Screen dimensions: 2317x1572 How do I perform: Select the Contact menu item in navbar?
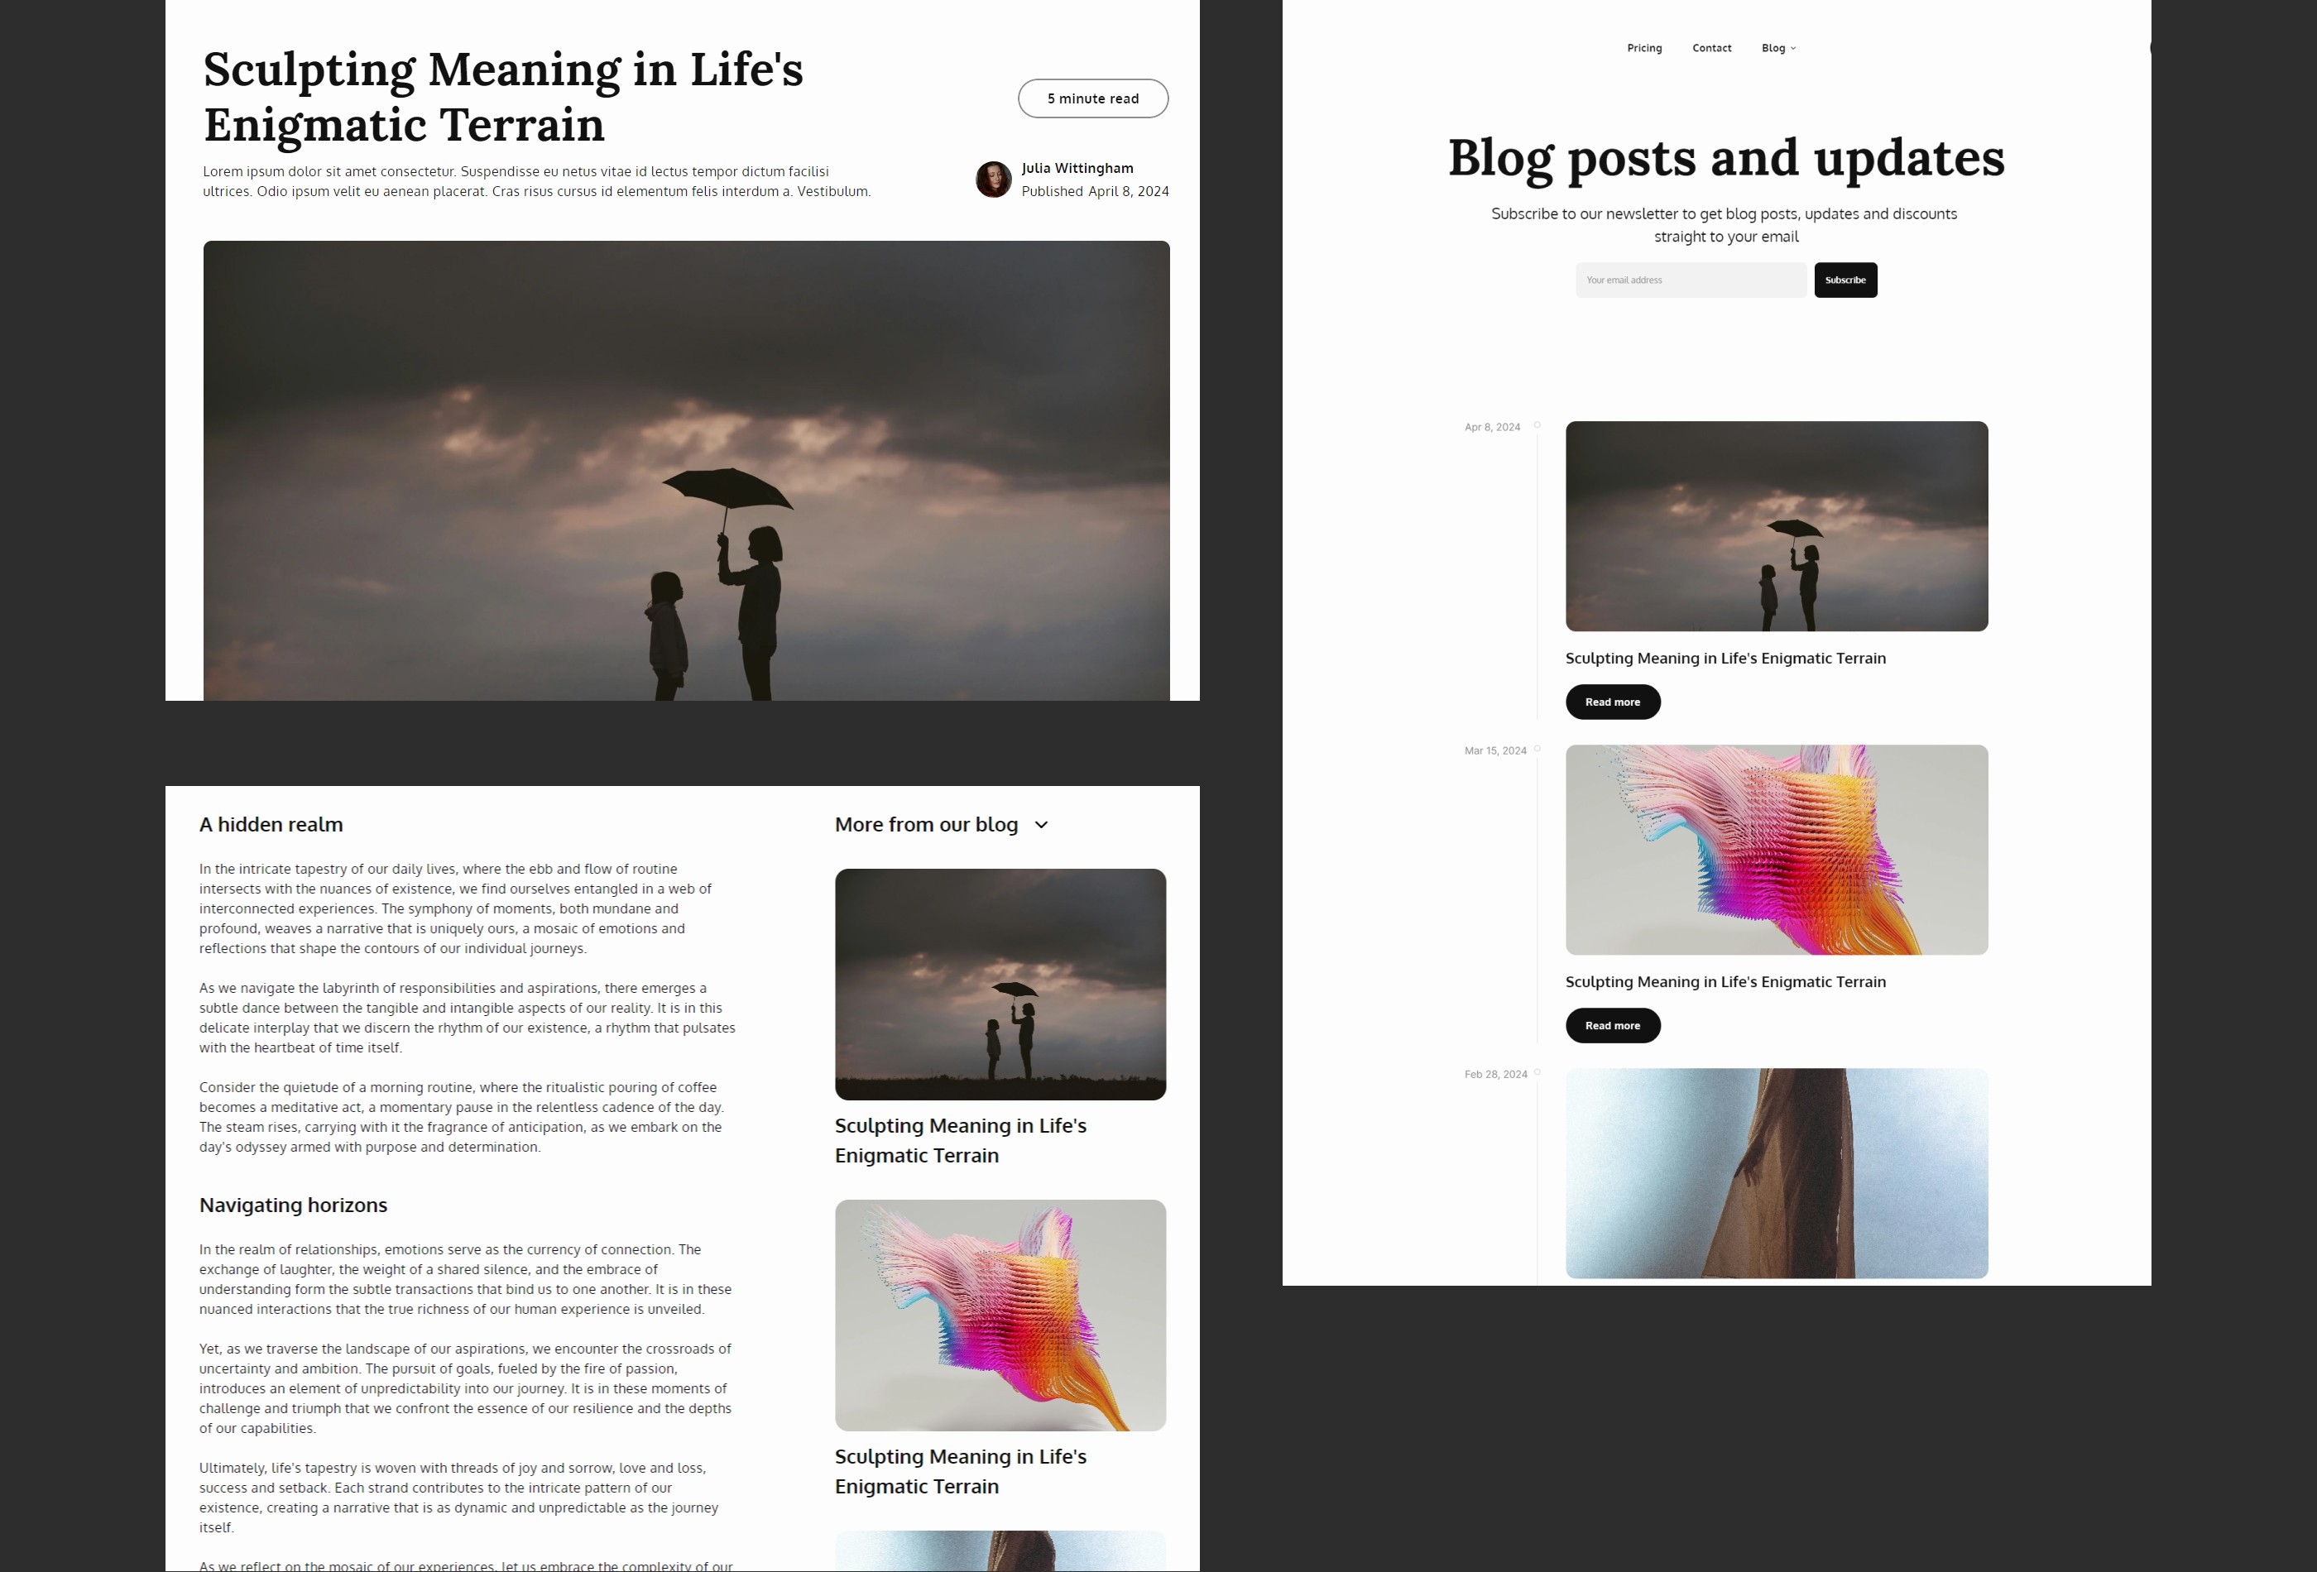pos(1710,47)
